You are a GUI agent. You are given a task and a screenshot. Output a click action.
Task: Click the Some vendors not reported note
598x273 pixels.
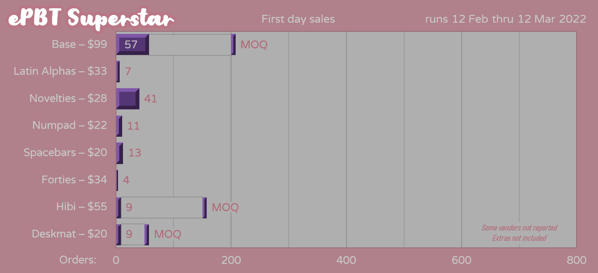point(519,228)
